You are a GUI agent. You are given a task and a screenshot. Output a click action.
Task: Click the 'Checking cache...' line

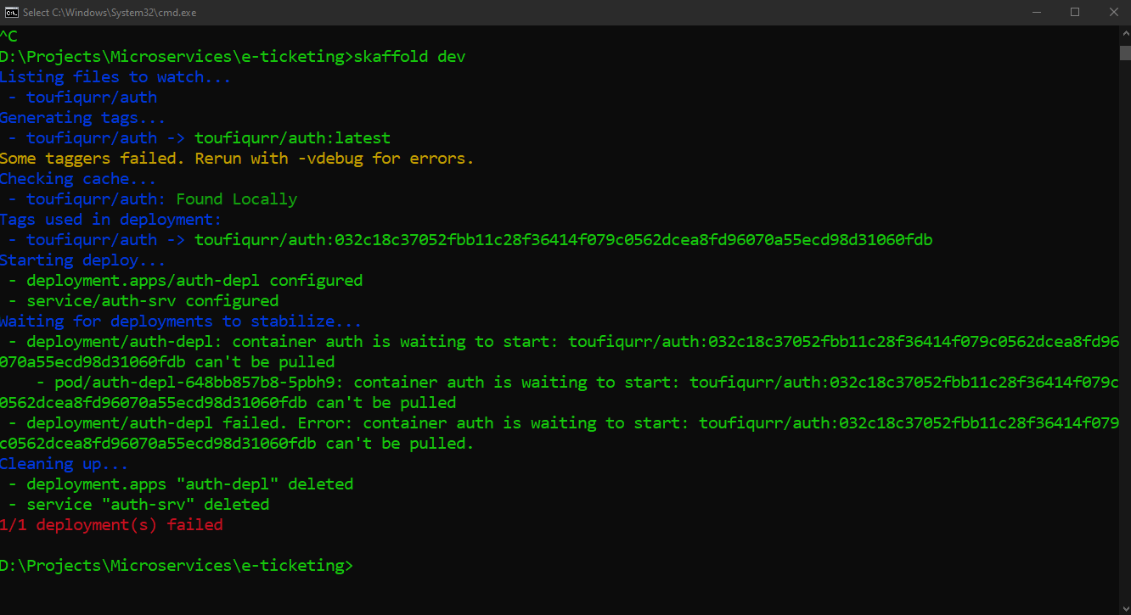[x=78, y=179]
